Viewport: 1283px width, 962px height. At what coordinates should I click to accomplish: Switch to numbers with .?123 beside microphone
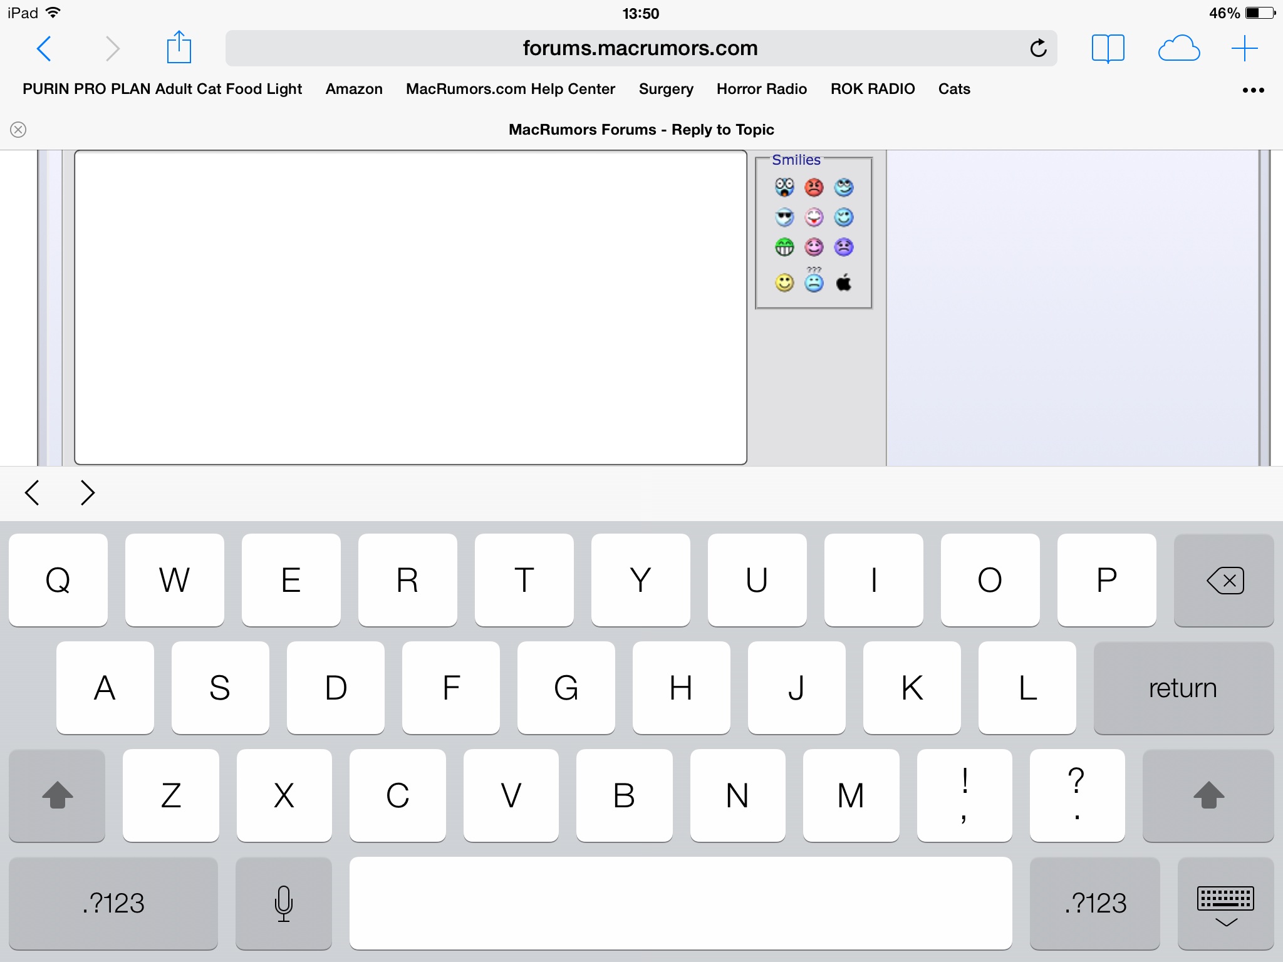pyautogui.click(x=113, y=903)
